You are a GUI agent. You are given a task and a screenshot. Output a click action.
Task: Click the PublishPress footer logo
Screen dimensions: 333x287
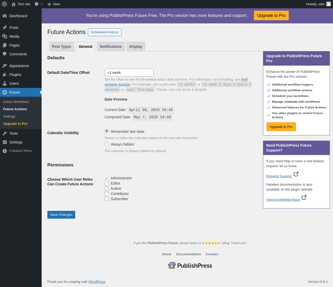(x=190, y=265)
